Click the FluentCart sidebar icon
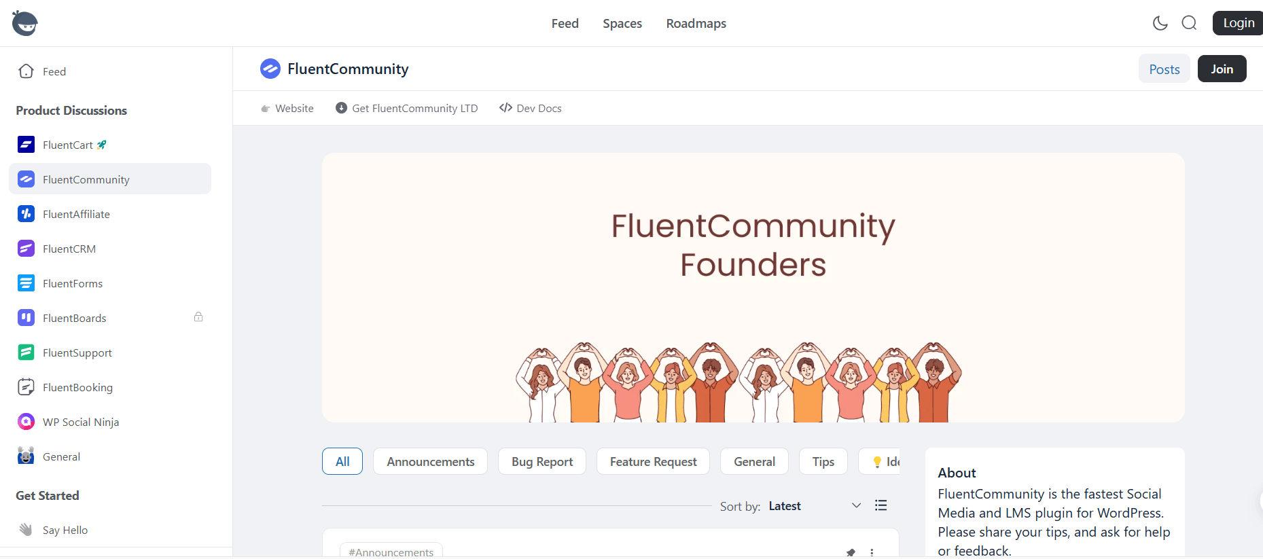 point(26,144)
